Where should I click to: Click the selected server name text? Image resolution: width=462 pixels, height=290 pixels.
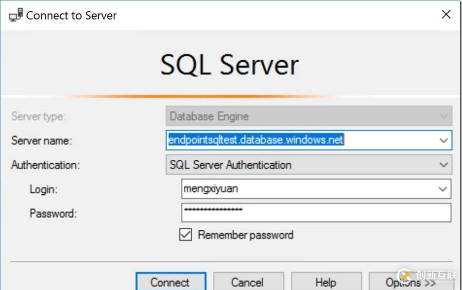tap(256, 140)
